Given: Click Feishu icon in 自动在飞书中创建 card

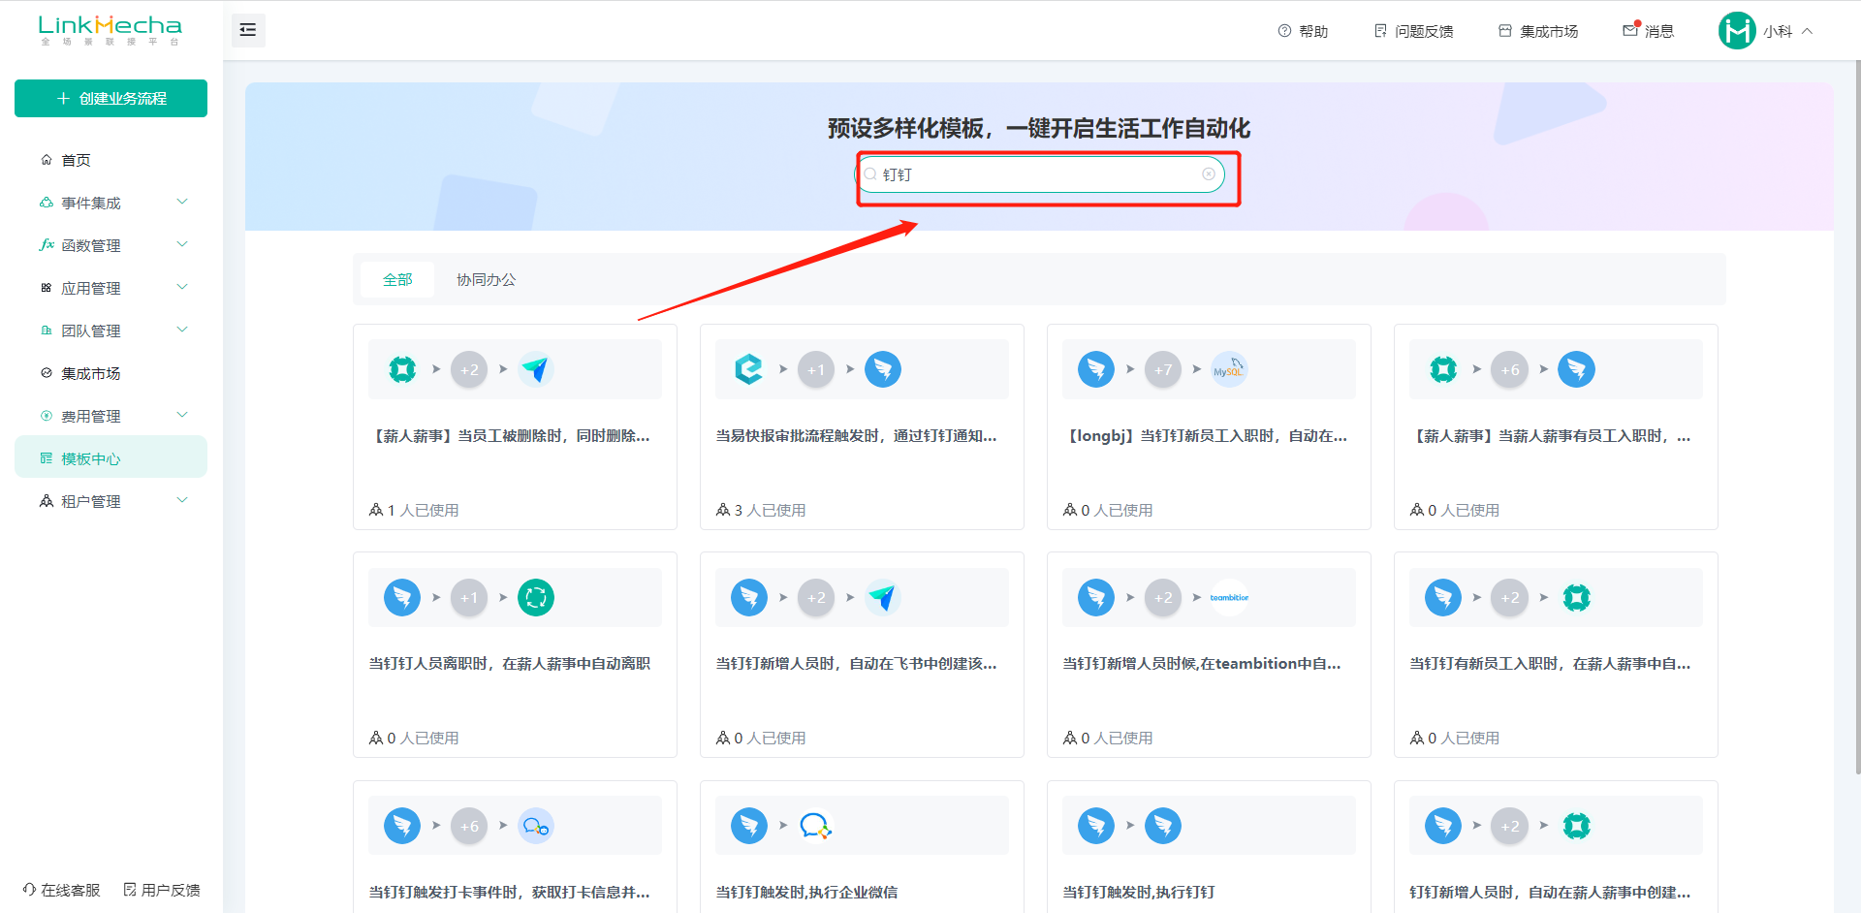Looking at the screenshot, I should point(883,597).
